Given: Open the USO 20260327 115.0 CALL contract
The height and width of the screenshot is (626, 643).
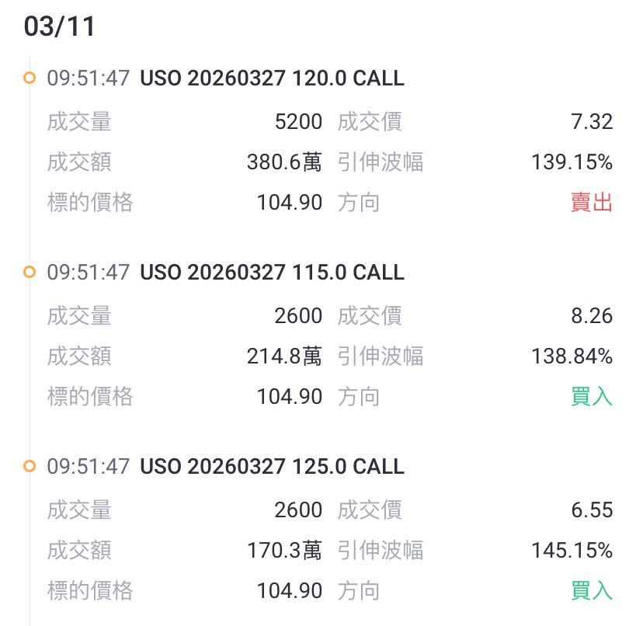Looking at the screenshot, I should click(x=272, y=273).
